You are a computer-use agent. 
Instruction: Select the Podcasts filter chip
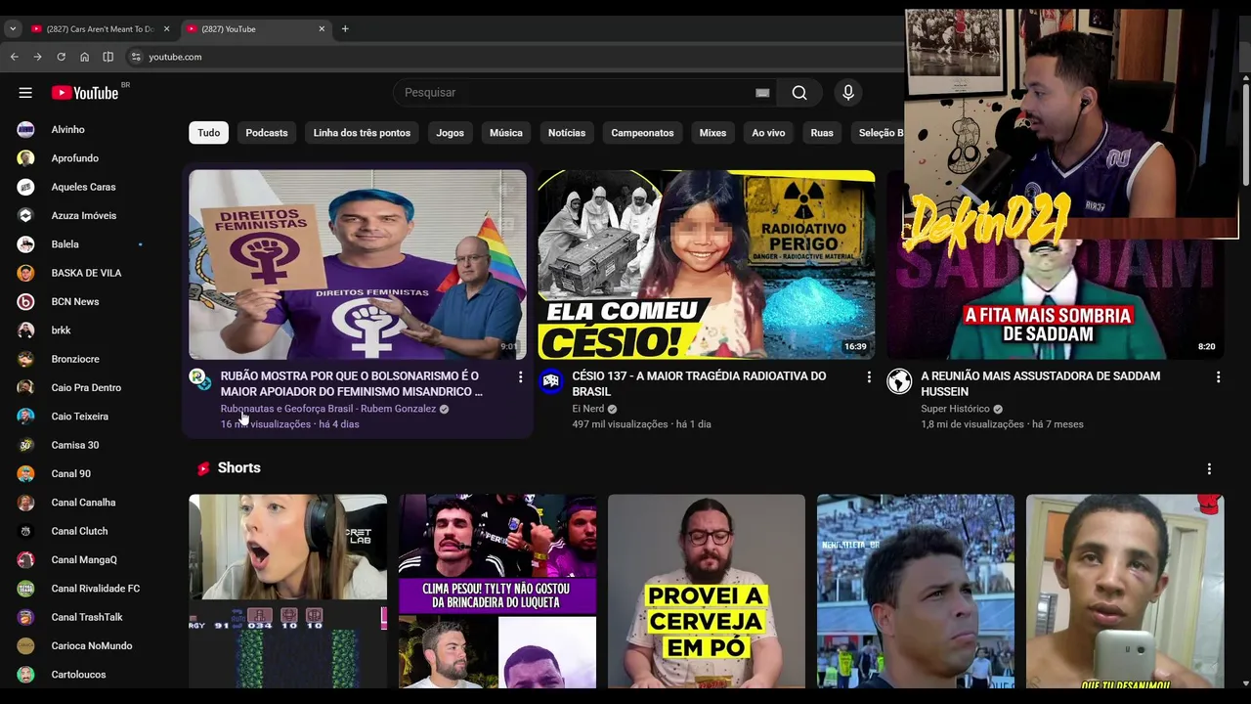point(267,133)
